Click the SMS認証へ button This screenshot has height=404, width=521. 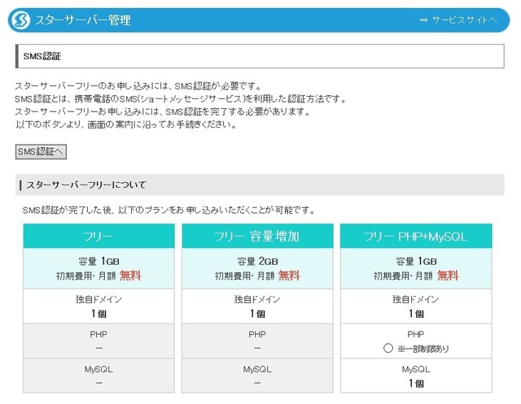[41, 151]
